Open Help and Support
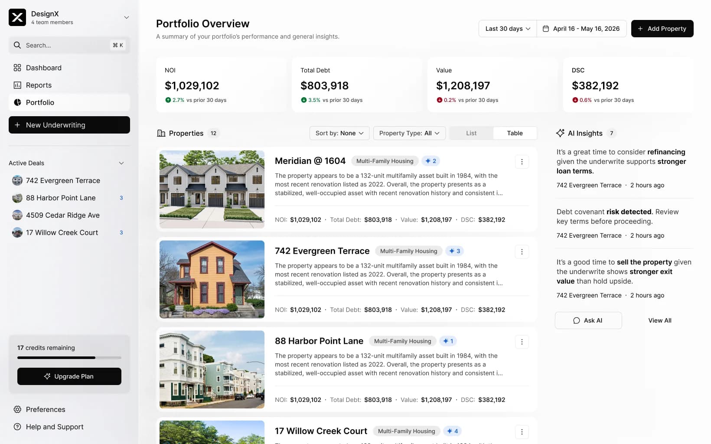The width and height of the screenshot is (711, 444). tap(69, 427)
